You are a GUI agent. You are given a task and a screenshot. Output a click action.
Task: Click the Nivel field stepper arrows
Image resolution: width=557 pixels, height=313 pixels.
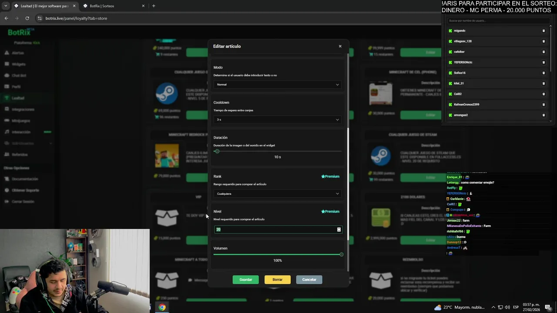click(x=339, y=230)
